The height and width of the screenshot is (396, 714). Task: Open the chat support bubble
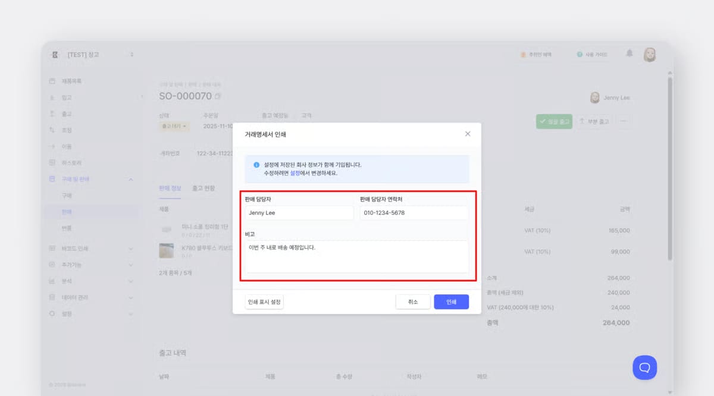click(645, 367)
